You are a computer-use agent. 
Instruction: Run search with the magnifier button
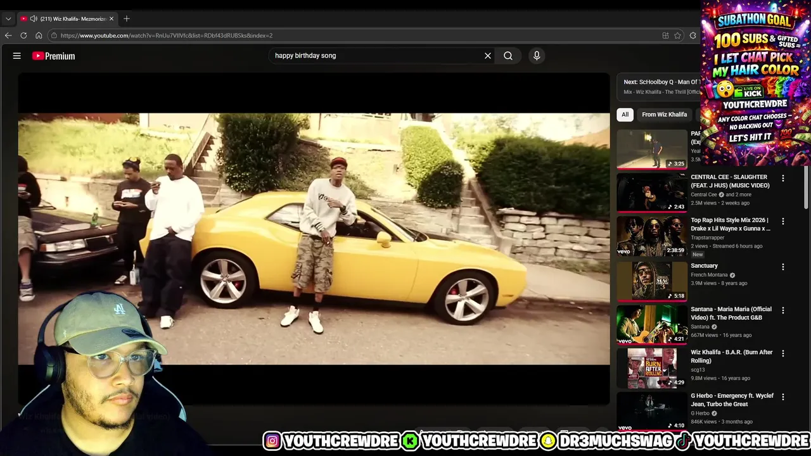coord(508,56)
